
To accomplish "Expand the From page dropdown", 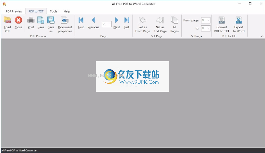I will (209, 20).
